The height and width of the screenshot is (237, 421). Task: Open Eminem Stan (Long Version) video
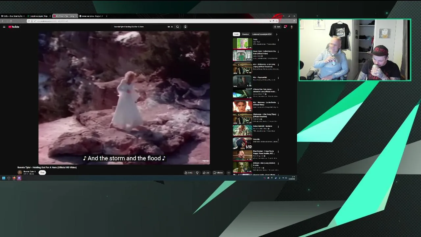pyautogui.click(x=242, y=168)
